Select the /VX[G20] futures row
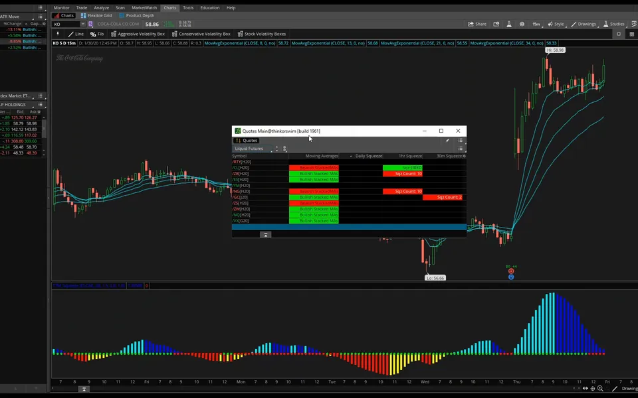The height and width of the screenshot is (398, 638). [x=349, y=221]
